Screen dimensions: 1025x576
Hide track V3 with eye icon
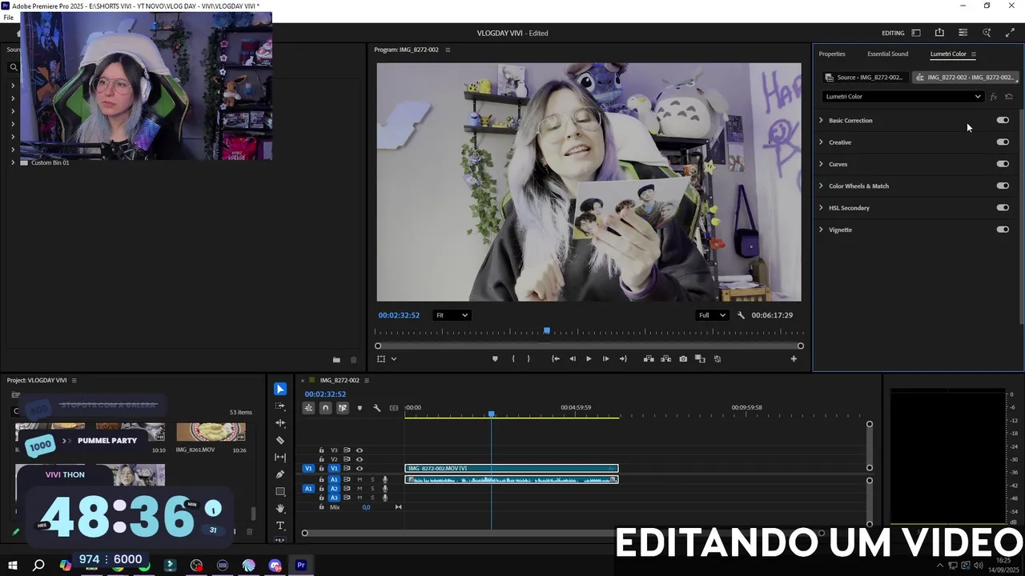(359, 450)
